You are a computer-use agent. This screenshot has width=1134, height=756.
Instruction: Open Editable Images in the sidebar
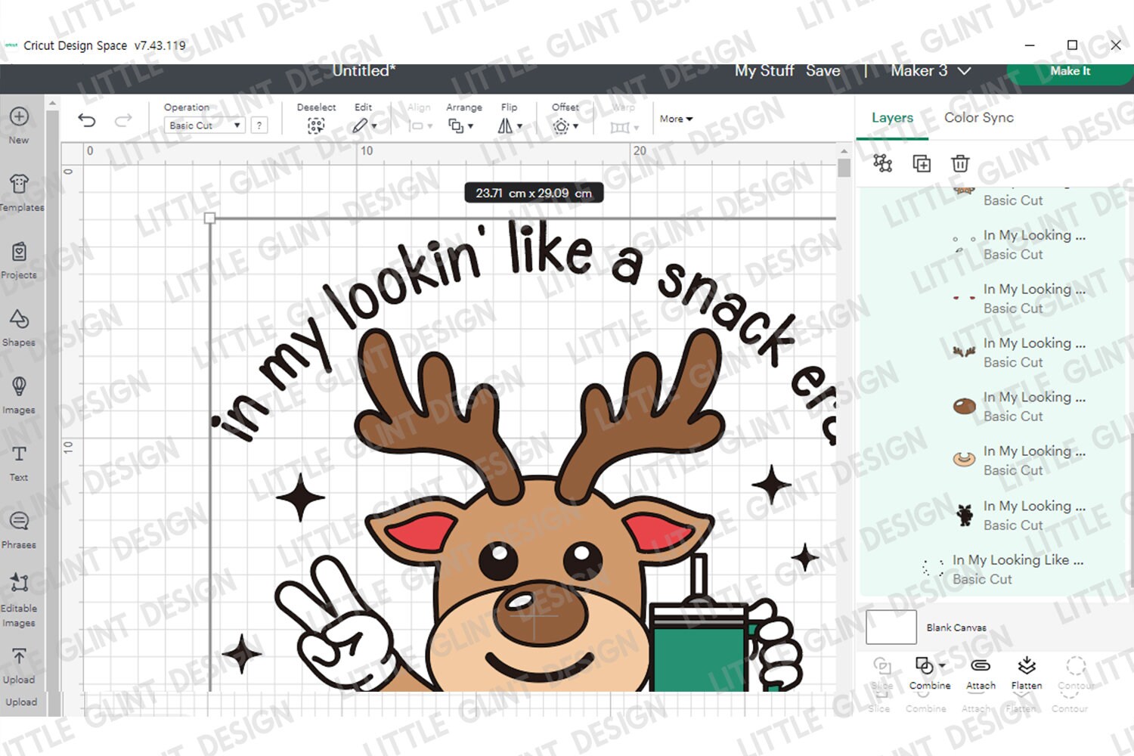point(19,600)
